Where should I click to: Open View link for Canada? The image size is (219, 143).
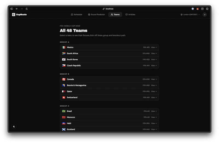(x=154, y=79)
